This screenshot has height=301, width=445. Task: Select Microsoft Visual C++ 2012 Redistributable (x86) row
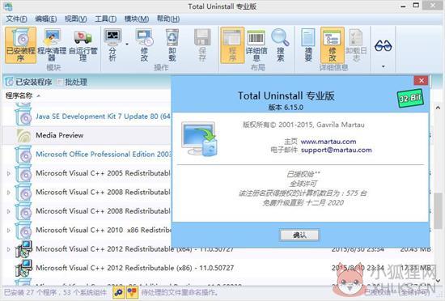(218, 268)
